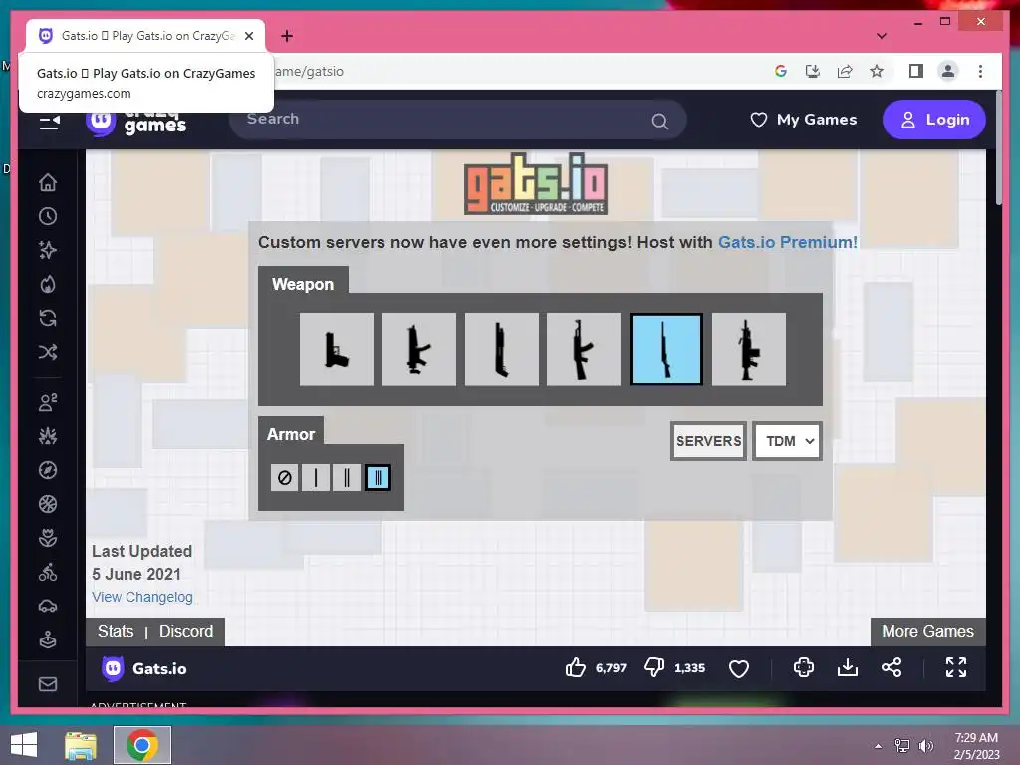
Task: Bookmark this page with star
Action: click(x=877, y=71)
